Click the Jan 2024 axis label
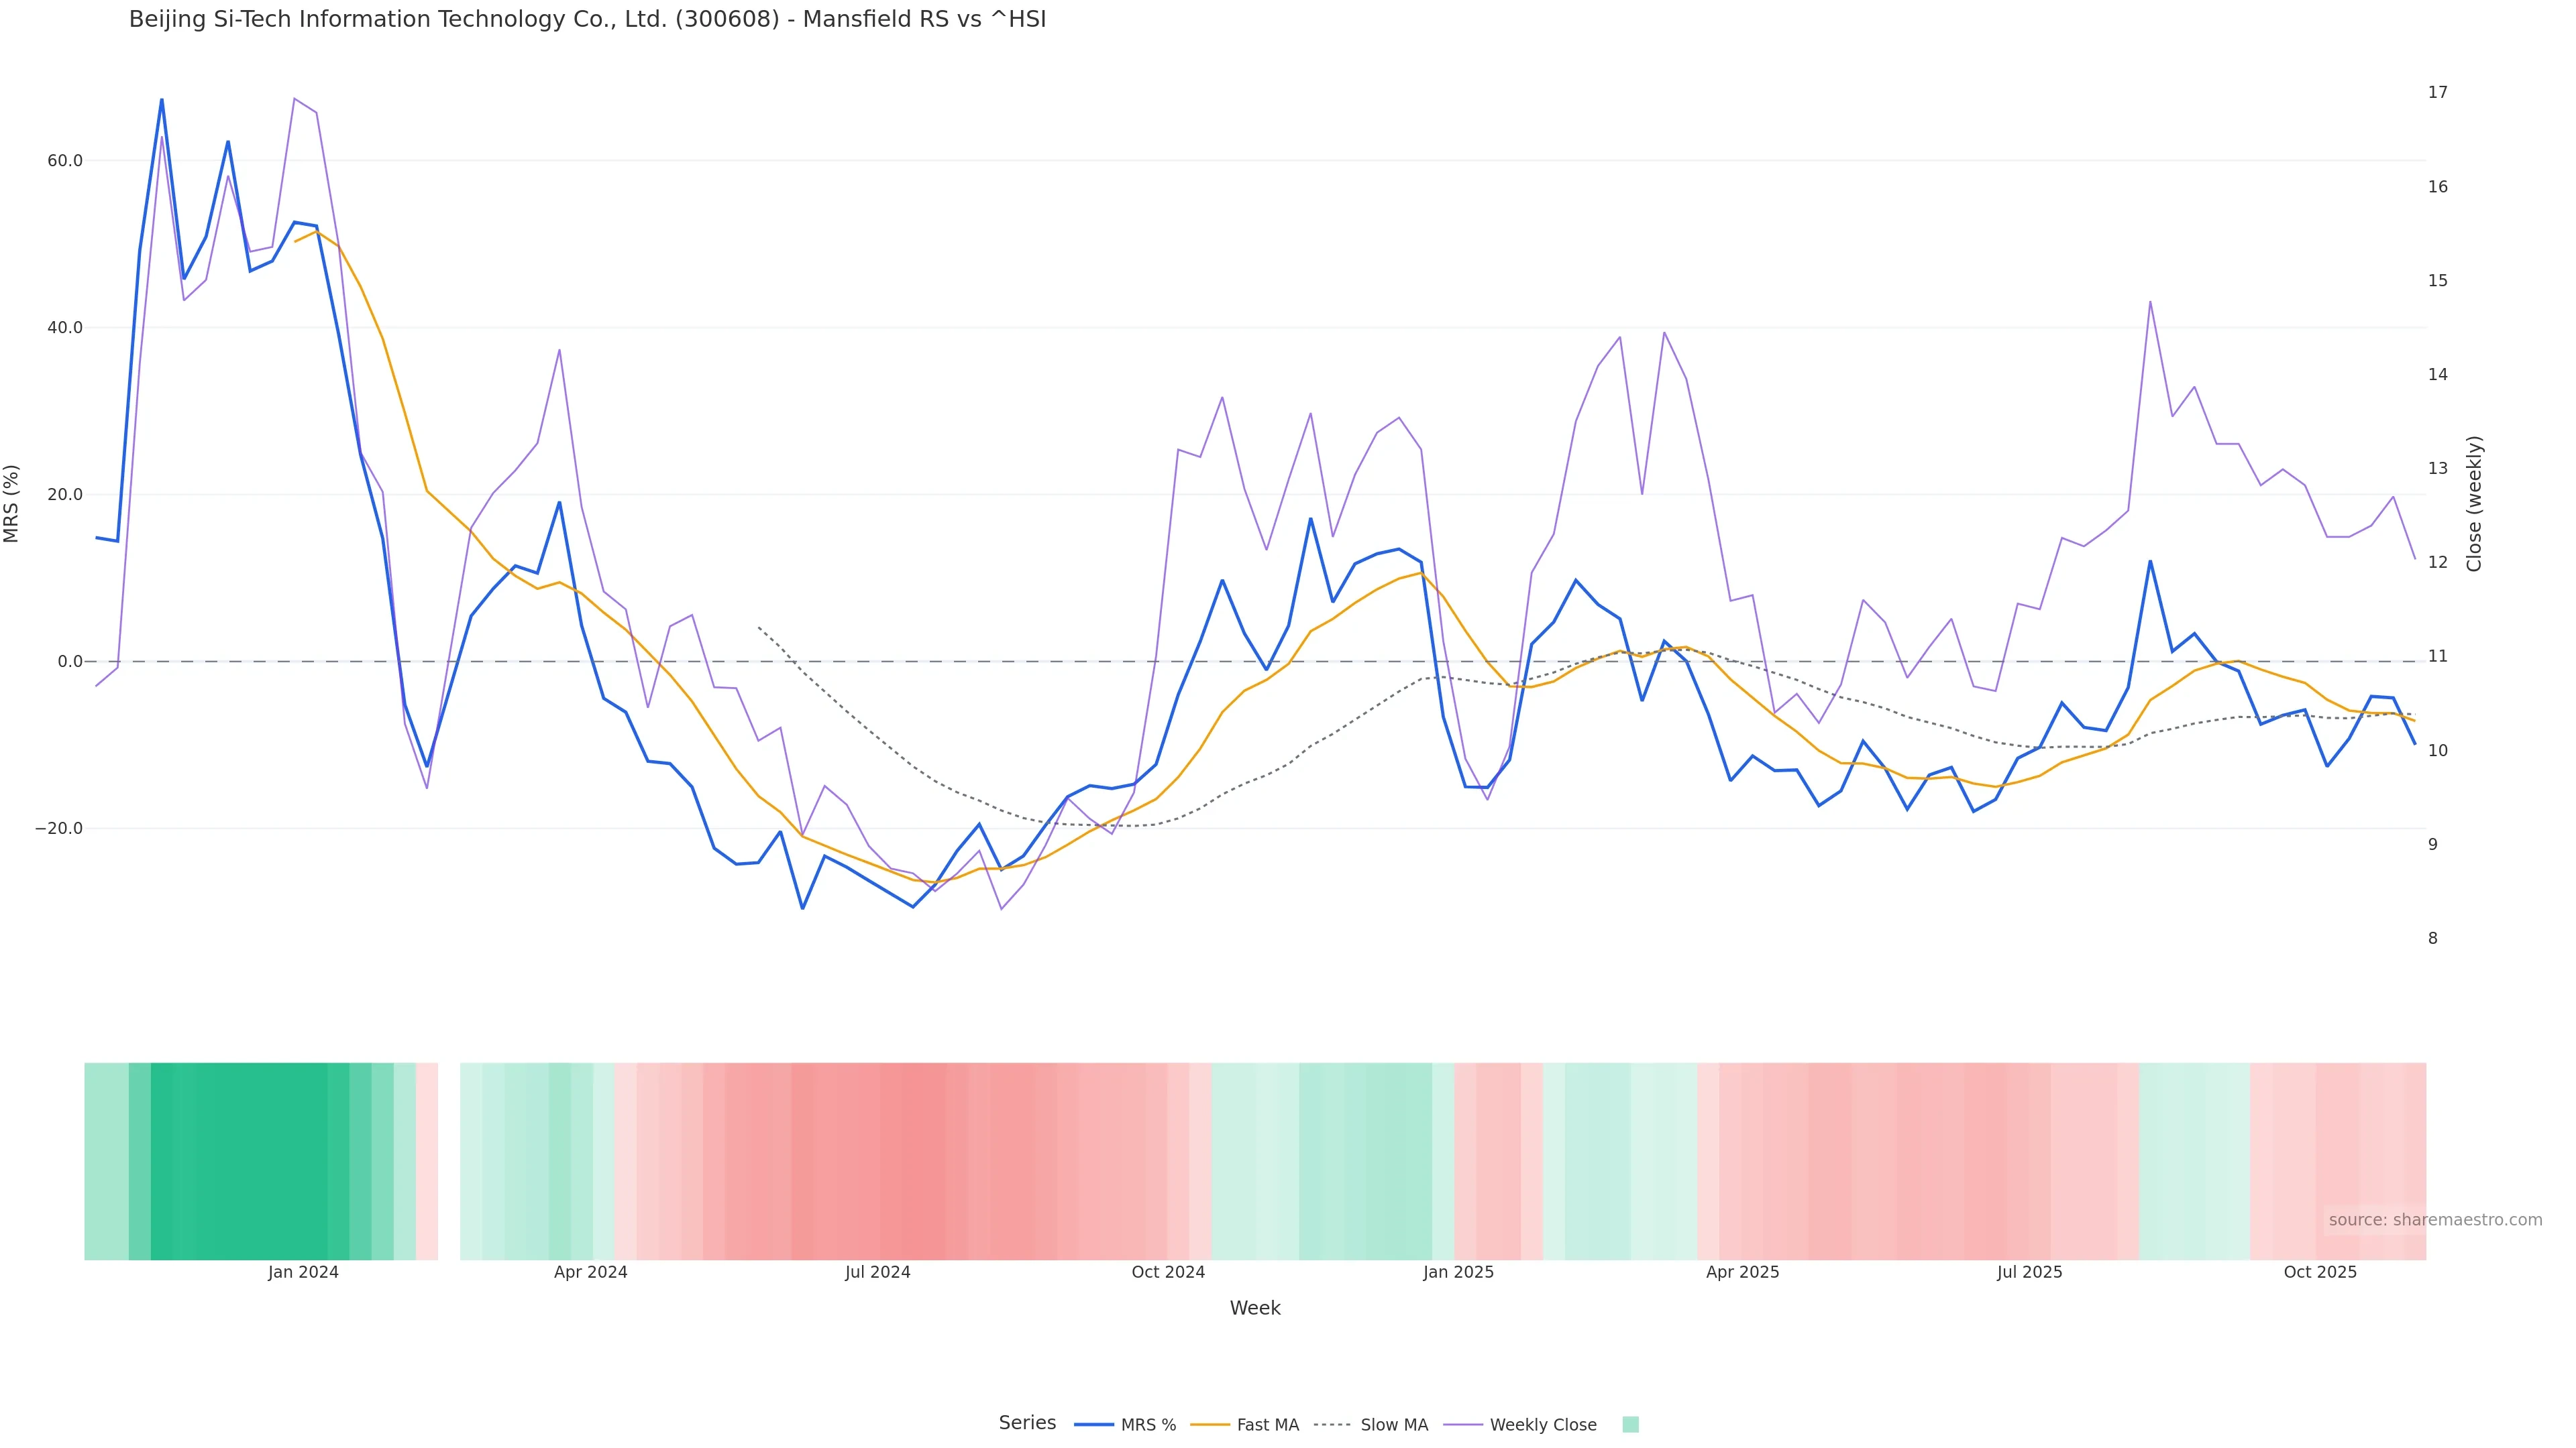Image resolution: width=2576 pixels, height=1448 pixels. click(x=303, y=1272)
